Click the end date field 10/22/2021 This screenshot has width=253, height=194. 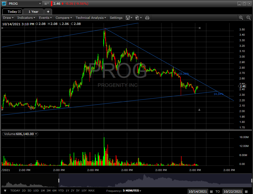(233, 192)
